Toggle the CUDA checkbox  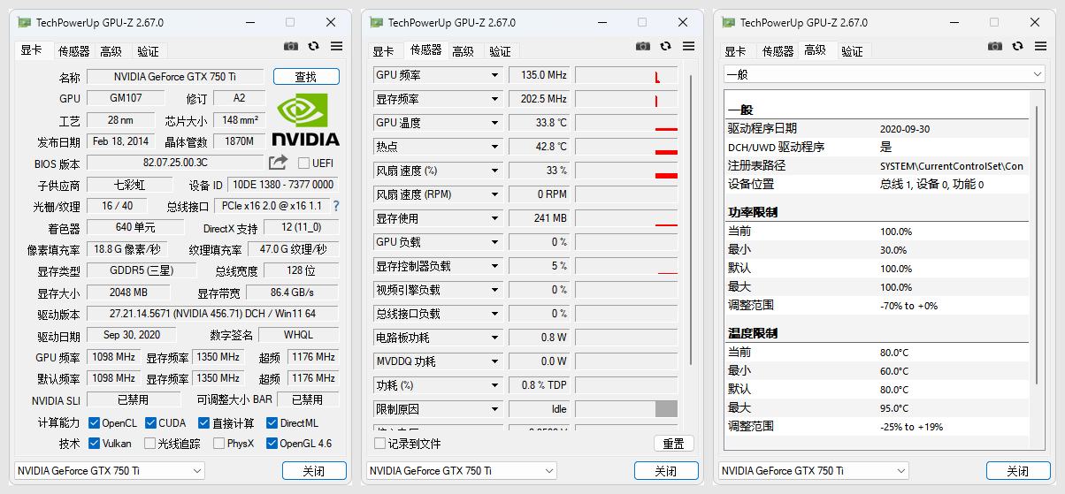(x=150, y=423)
